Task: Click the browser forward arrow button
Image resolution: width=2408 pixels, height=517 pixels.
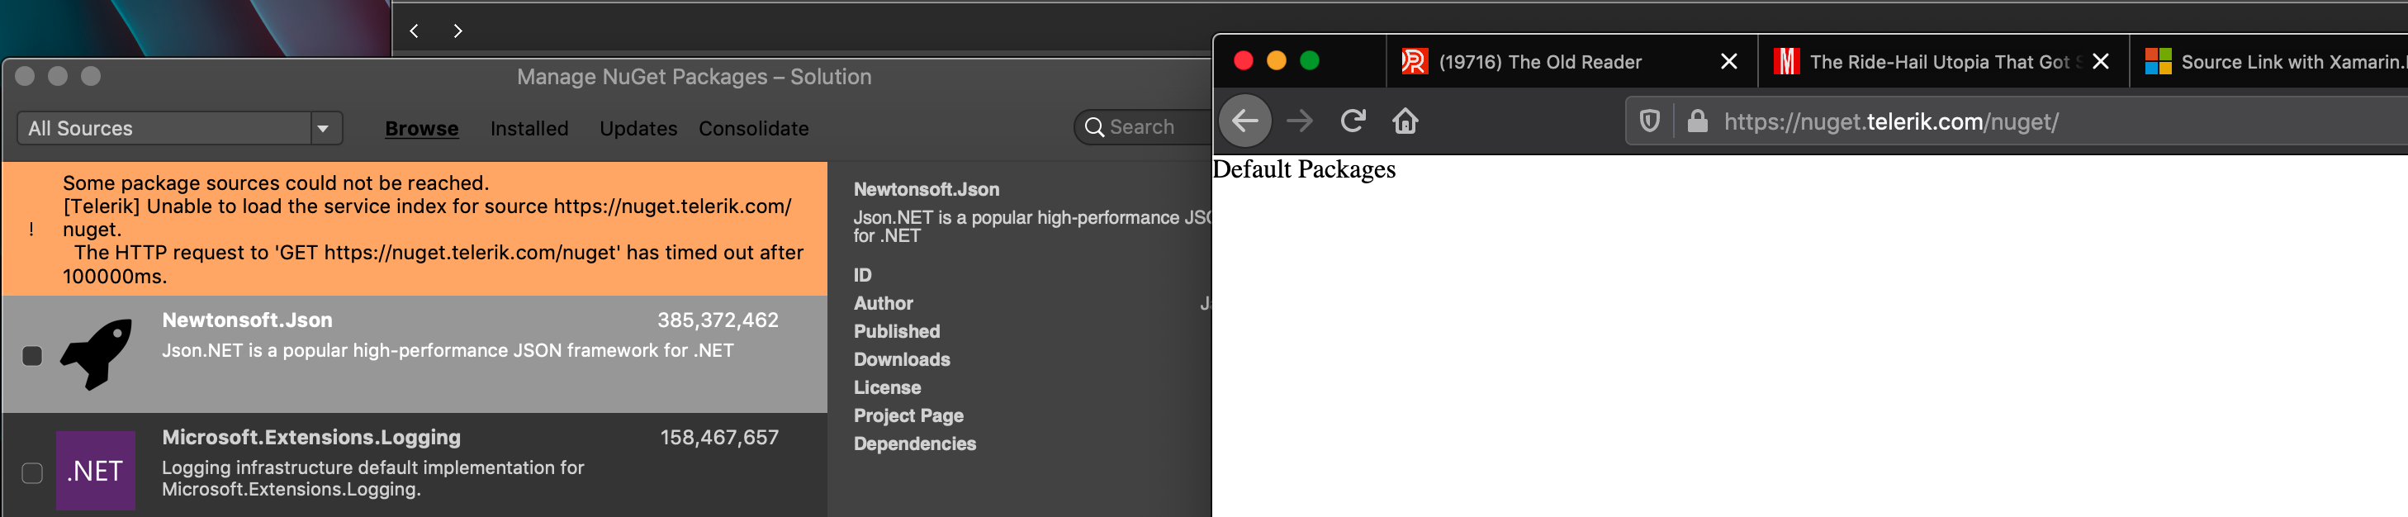Action: (1299, 121)
